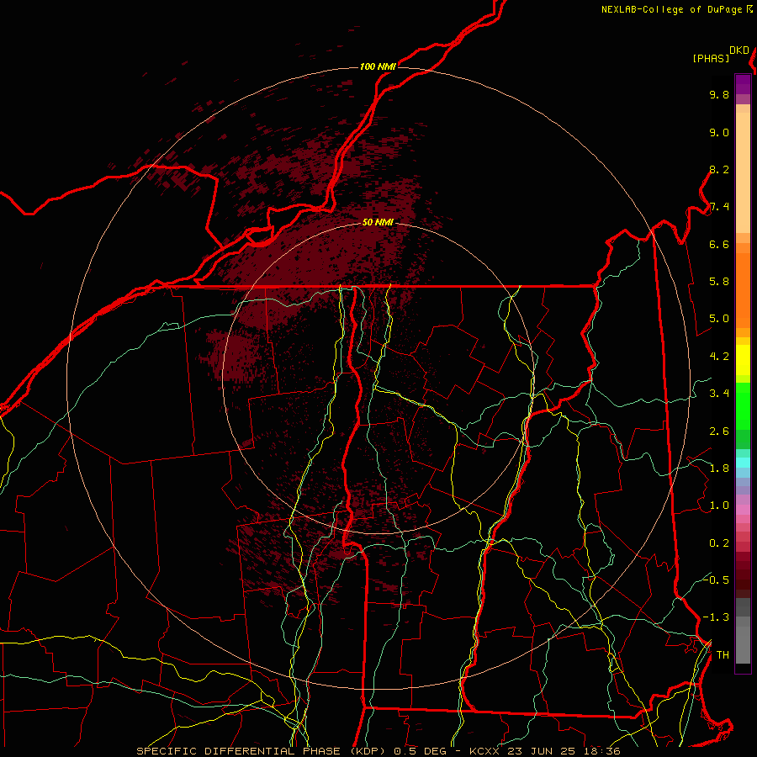Click the 5.0 scale value

(x=719, y=319)
